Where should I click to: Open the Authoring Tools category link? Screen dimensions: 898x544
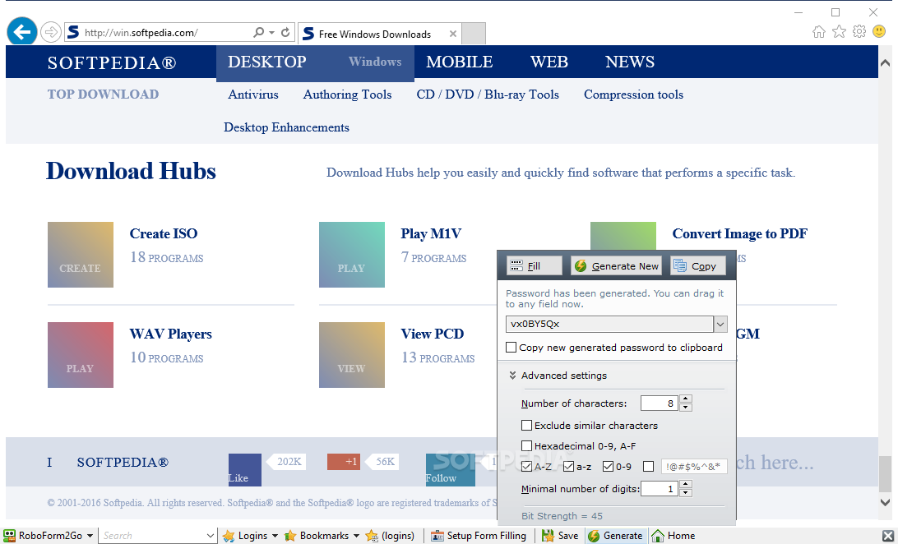(x=347, y=95)
